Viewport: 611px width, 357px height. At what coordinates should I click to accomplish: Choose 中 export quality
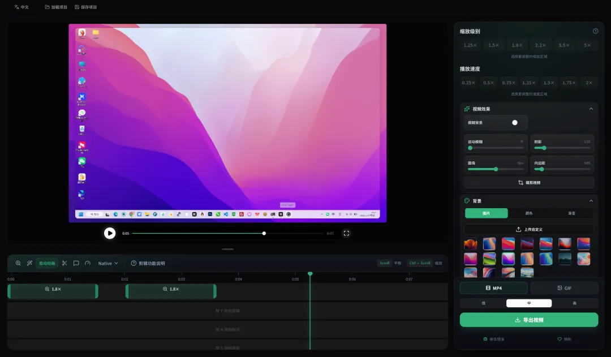tap(529, 303)
